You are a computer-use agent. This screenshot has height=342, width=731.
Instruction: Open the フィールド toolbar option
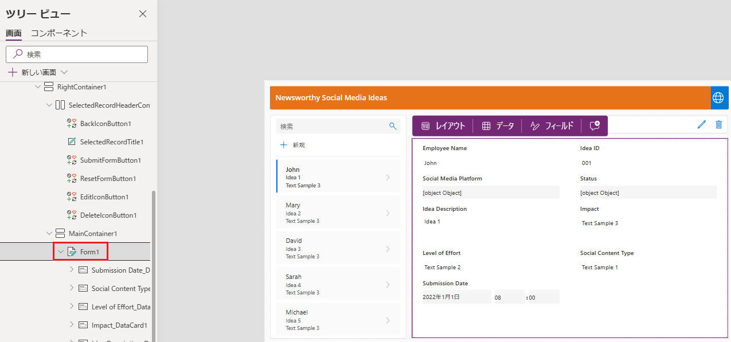552,126
